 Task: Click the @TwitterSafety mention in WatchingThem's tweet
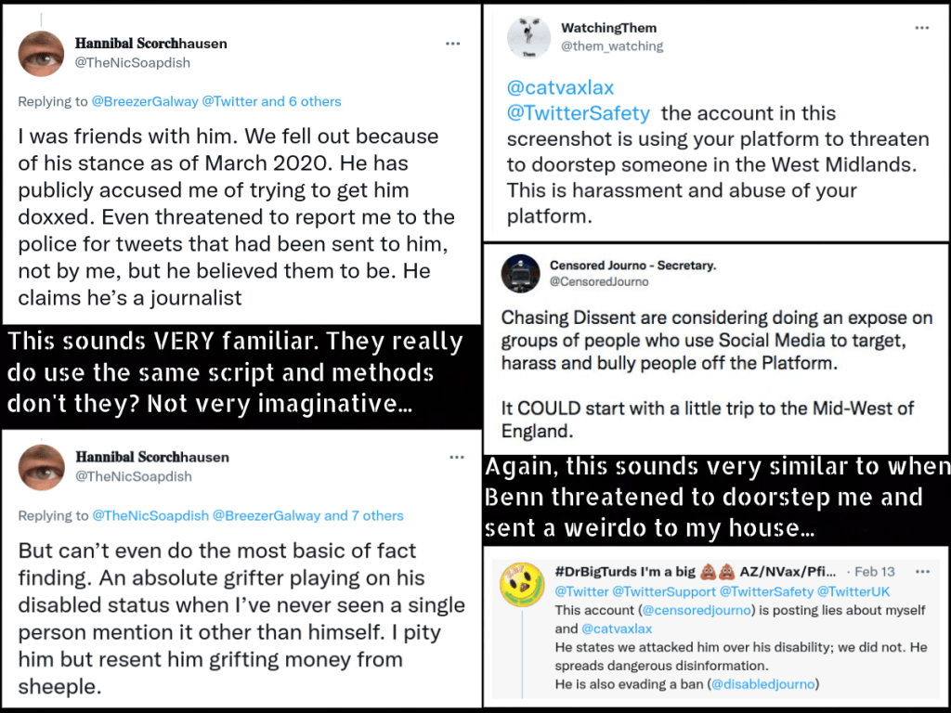pos(578,113)
